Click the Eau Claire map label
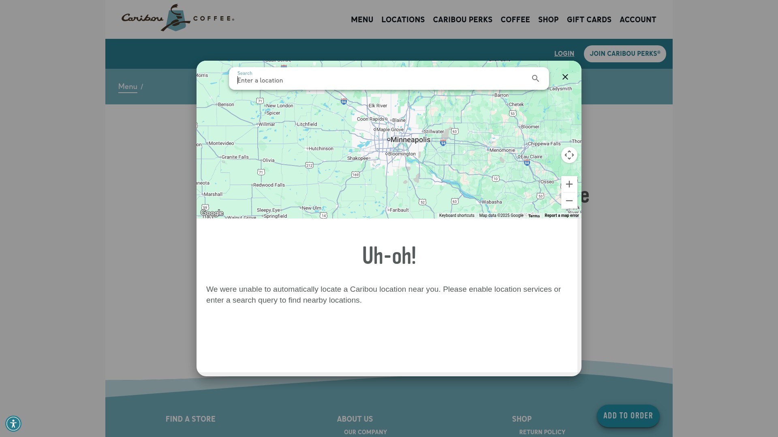Screen dimensions: 778x437 (531, 157)
